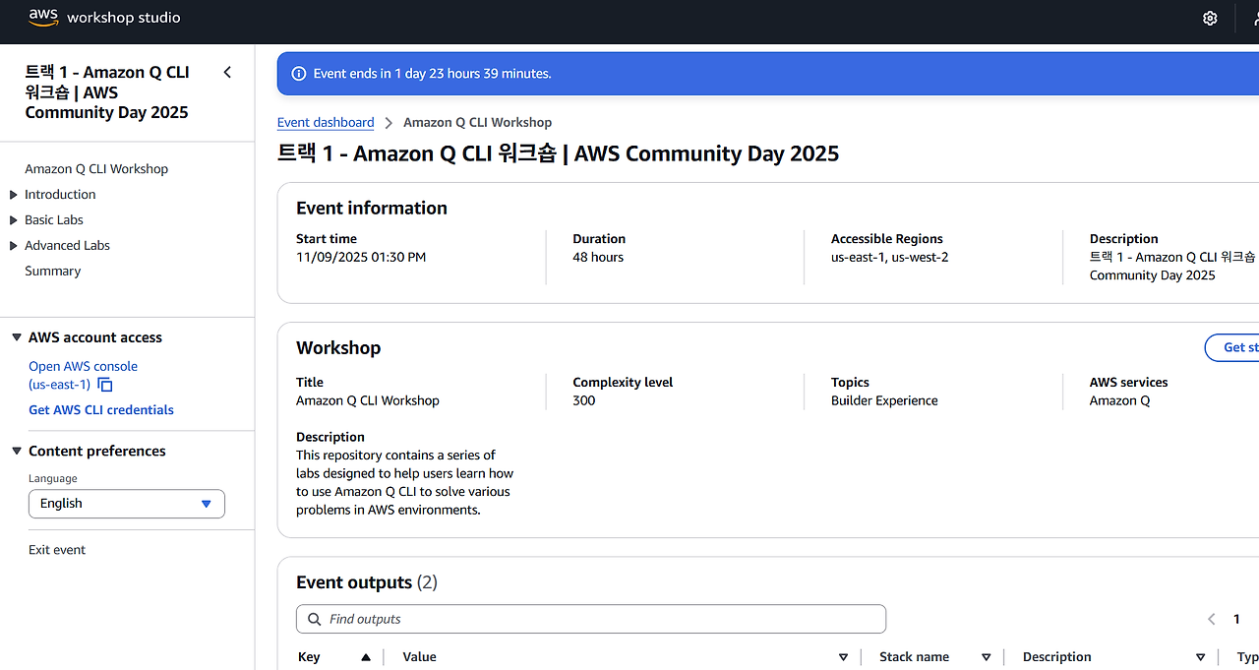Click the Complexity level value 300
Screen dimensions: 1259x670
[584, 401]
